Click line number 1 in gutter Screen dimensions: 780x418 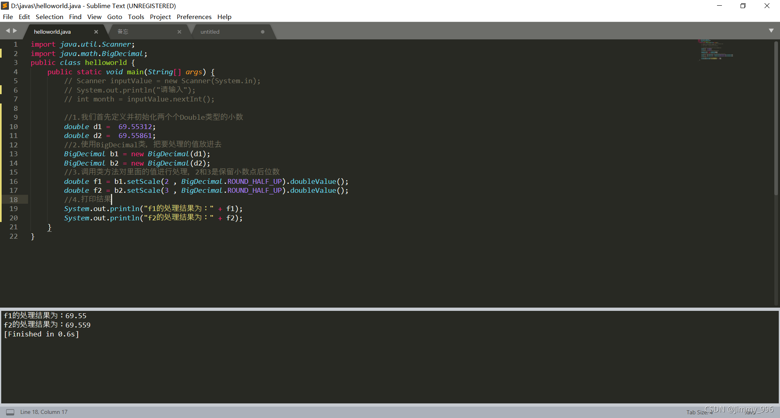pos(16,44)
